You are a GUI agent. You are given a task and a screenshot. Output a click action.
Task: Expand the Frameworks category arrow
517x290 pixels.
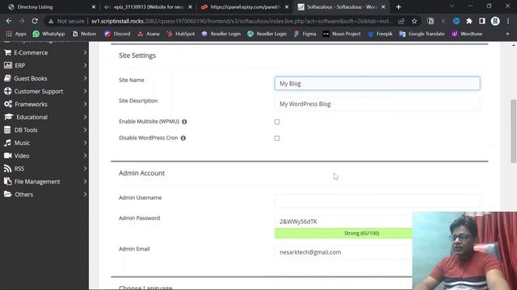pyautogui.click(x=85, y=104)
